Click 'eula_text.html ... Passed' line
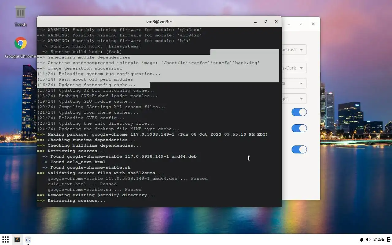Image resolution: width=392 pixels, height=245 pixels. tap(82, 184)
